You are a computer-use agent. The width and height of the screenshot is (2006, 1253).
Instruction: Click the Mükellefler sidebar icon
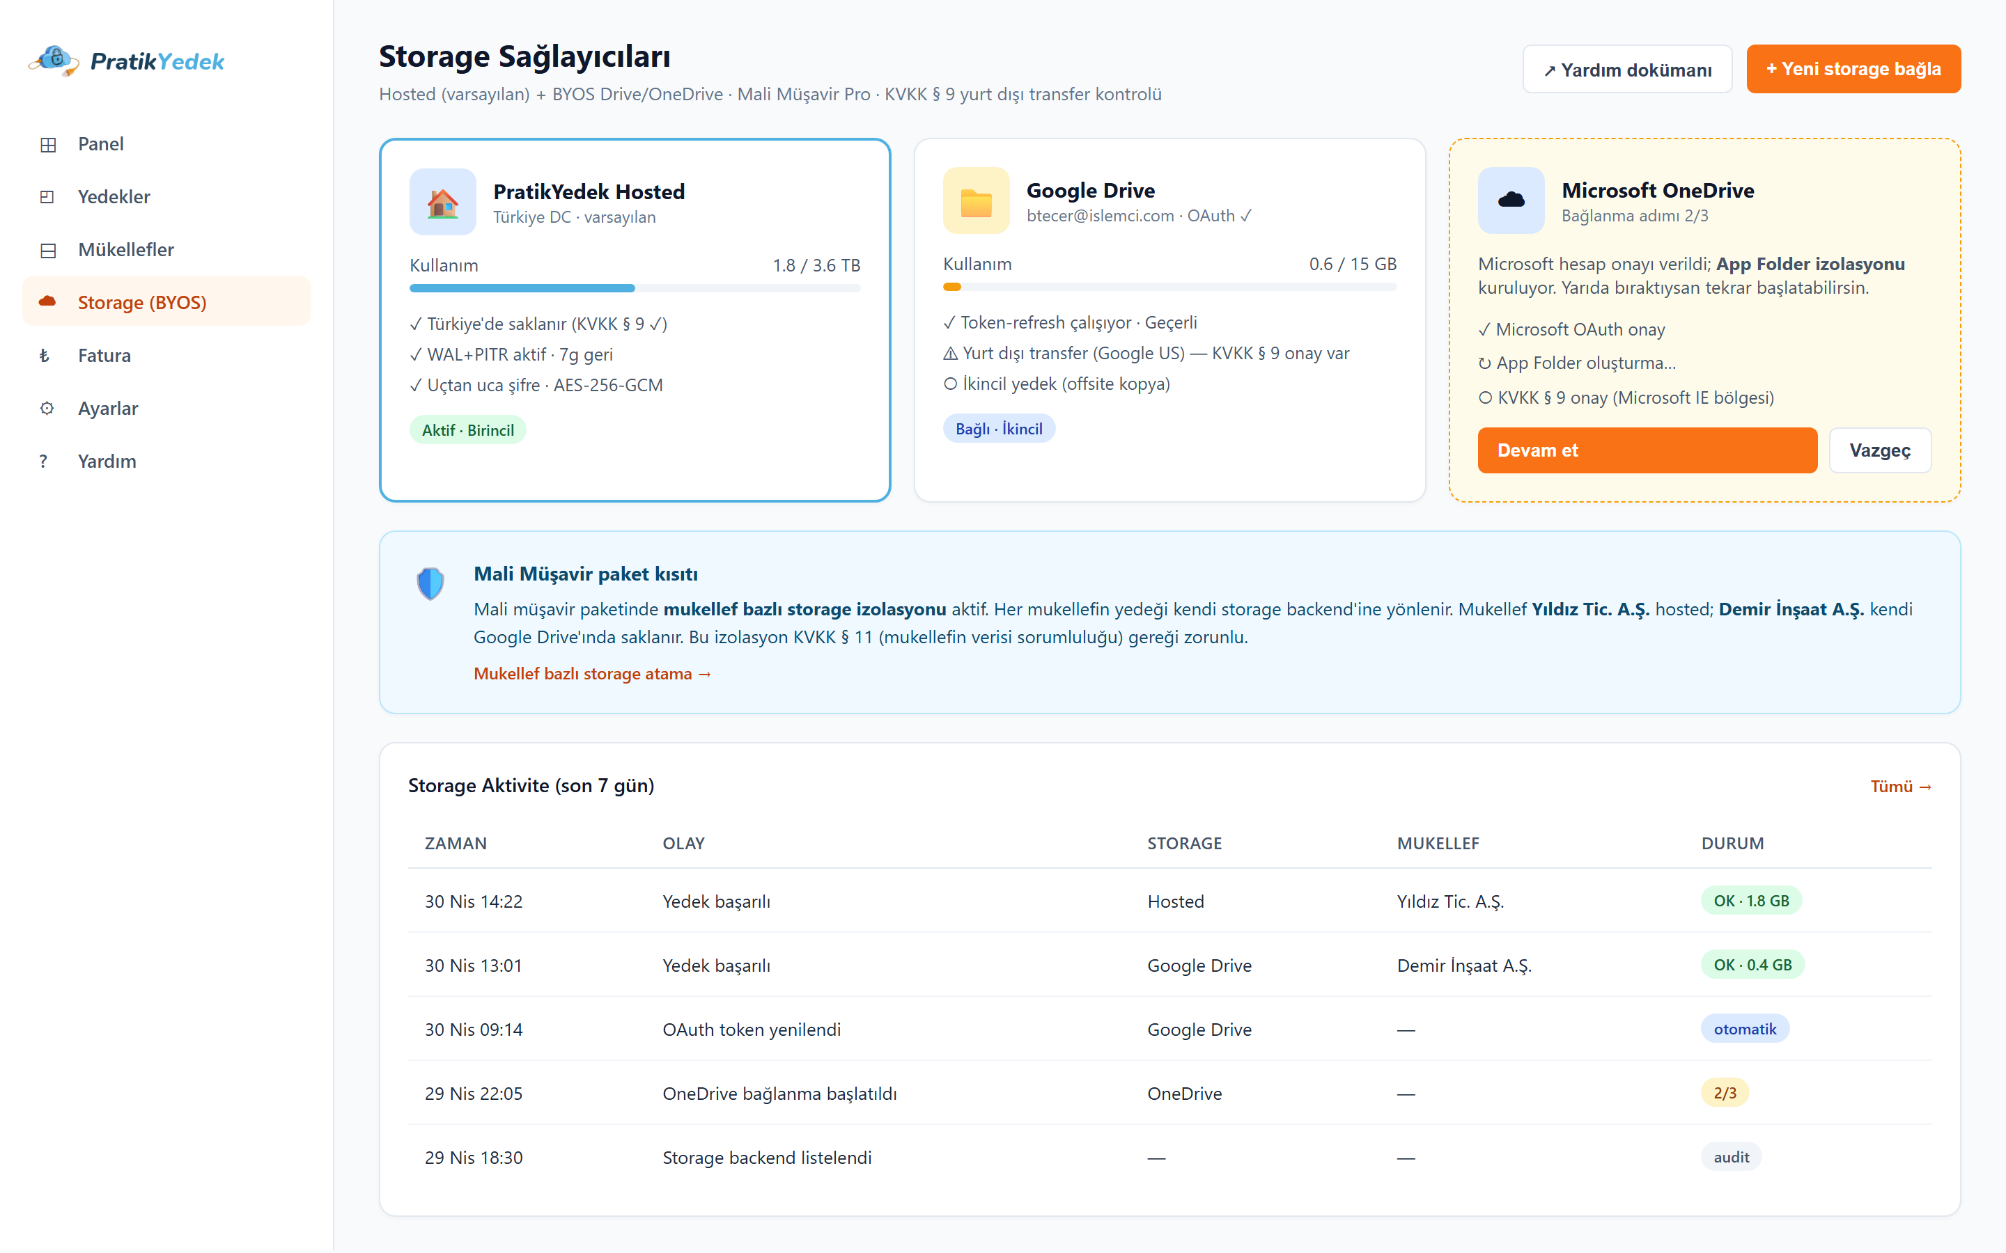[x=48, y=251]
